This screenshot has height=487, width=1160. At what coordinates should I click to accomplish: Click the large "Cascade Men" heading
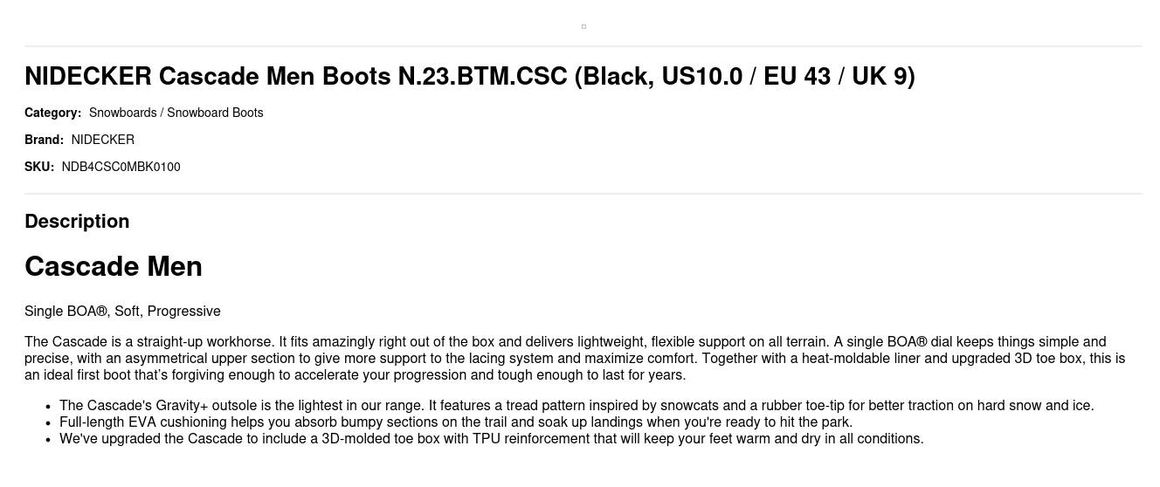114,266
